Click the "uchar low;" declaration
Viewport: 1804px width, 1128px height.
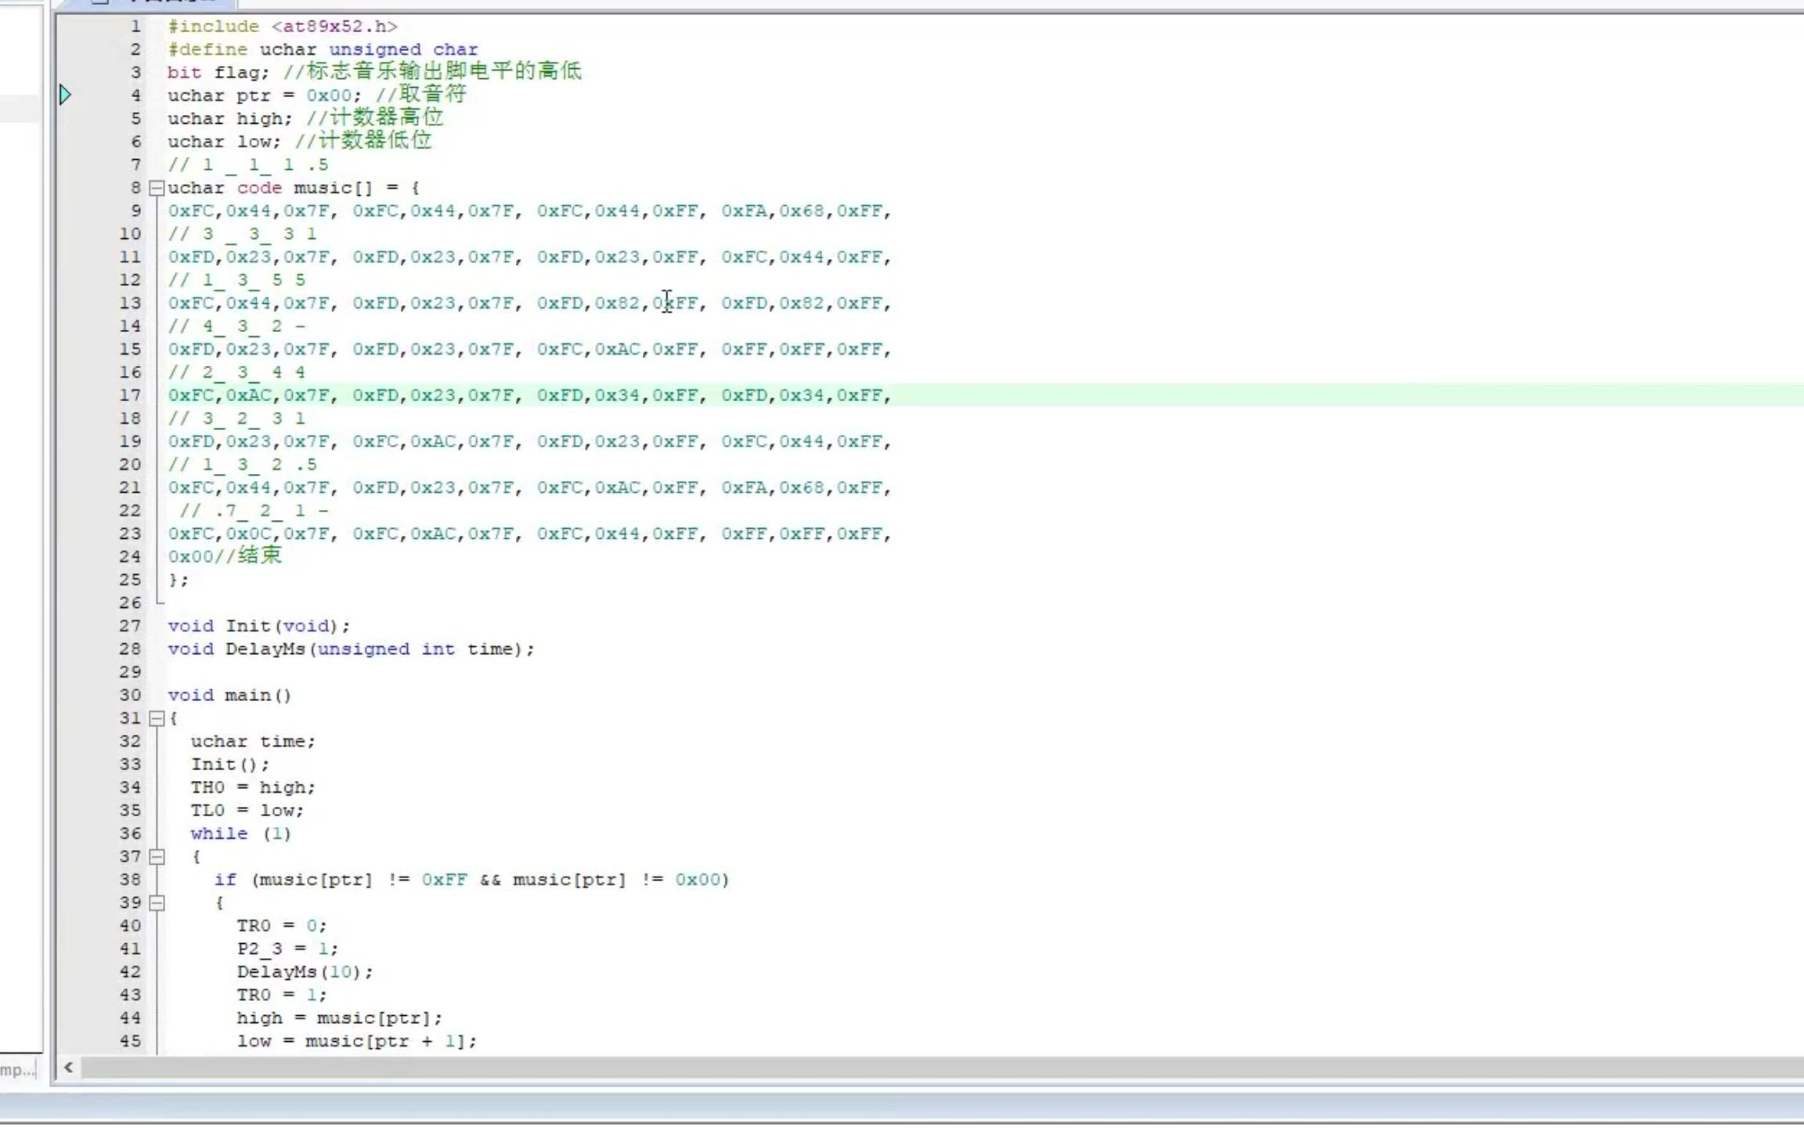224,142
